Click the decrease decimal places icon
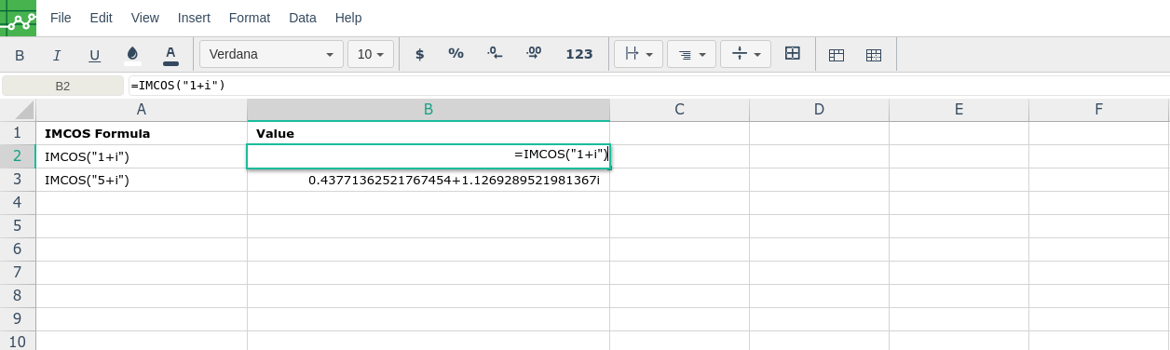Image resolution: width=1170 pixels, height=350 pixels. (x=495, y=54)
